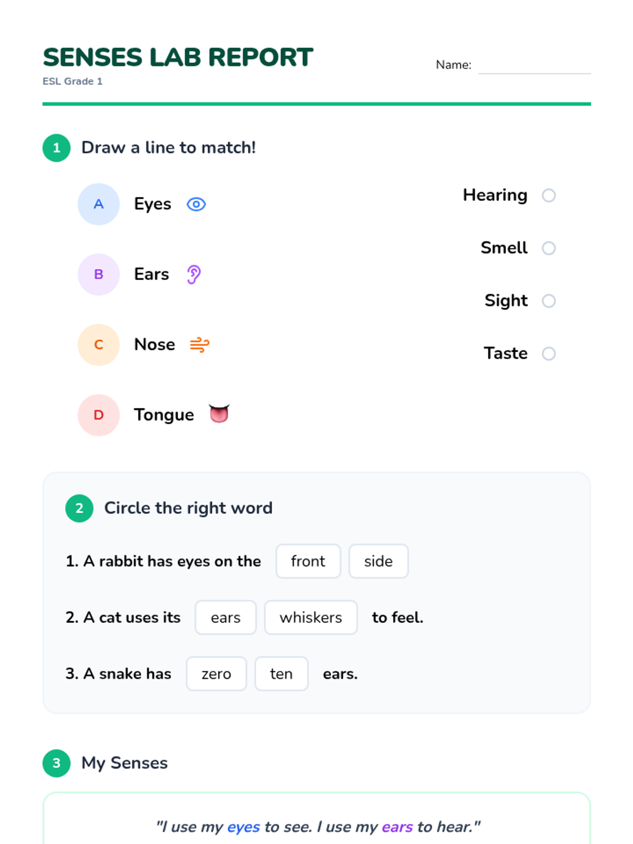This screenshot has height=844, width=633.
Task: Select the Smell radio circle
Action: 549,248
